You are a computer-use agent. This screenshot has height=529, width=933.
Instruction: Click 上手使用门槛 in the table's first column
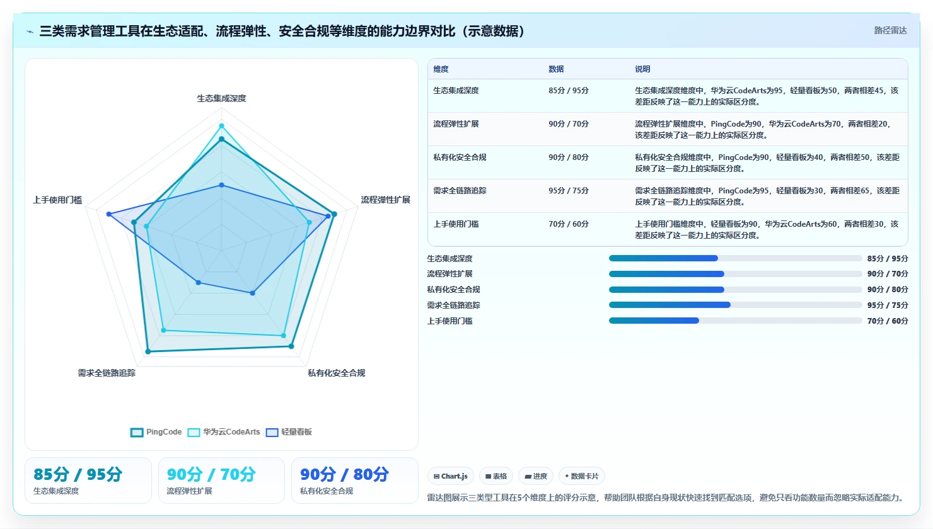pos(456,224)
